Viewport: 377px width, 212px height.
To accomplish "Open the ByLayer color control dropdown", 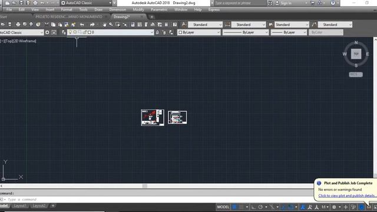I will [199, 32].
